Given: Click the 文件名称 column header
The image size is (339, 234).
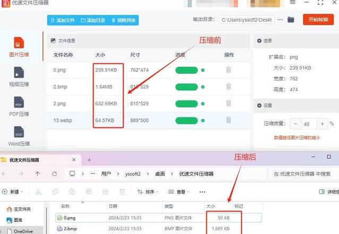Looking at the screenshot, I should coord(63,55).
